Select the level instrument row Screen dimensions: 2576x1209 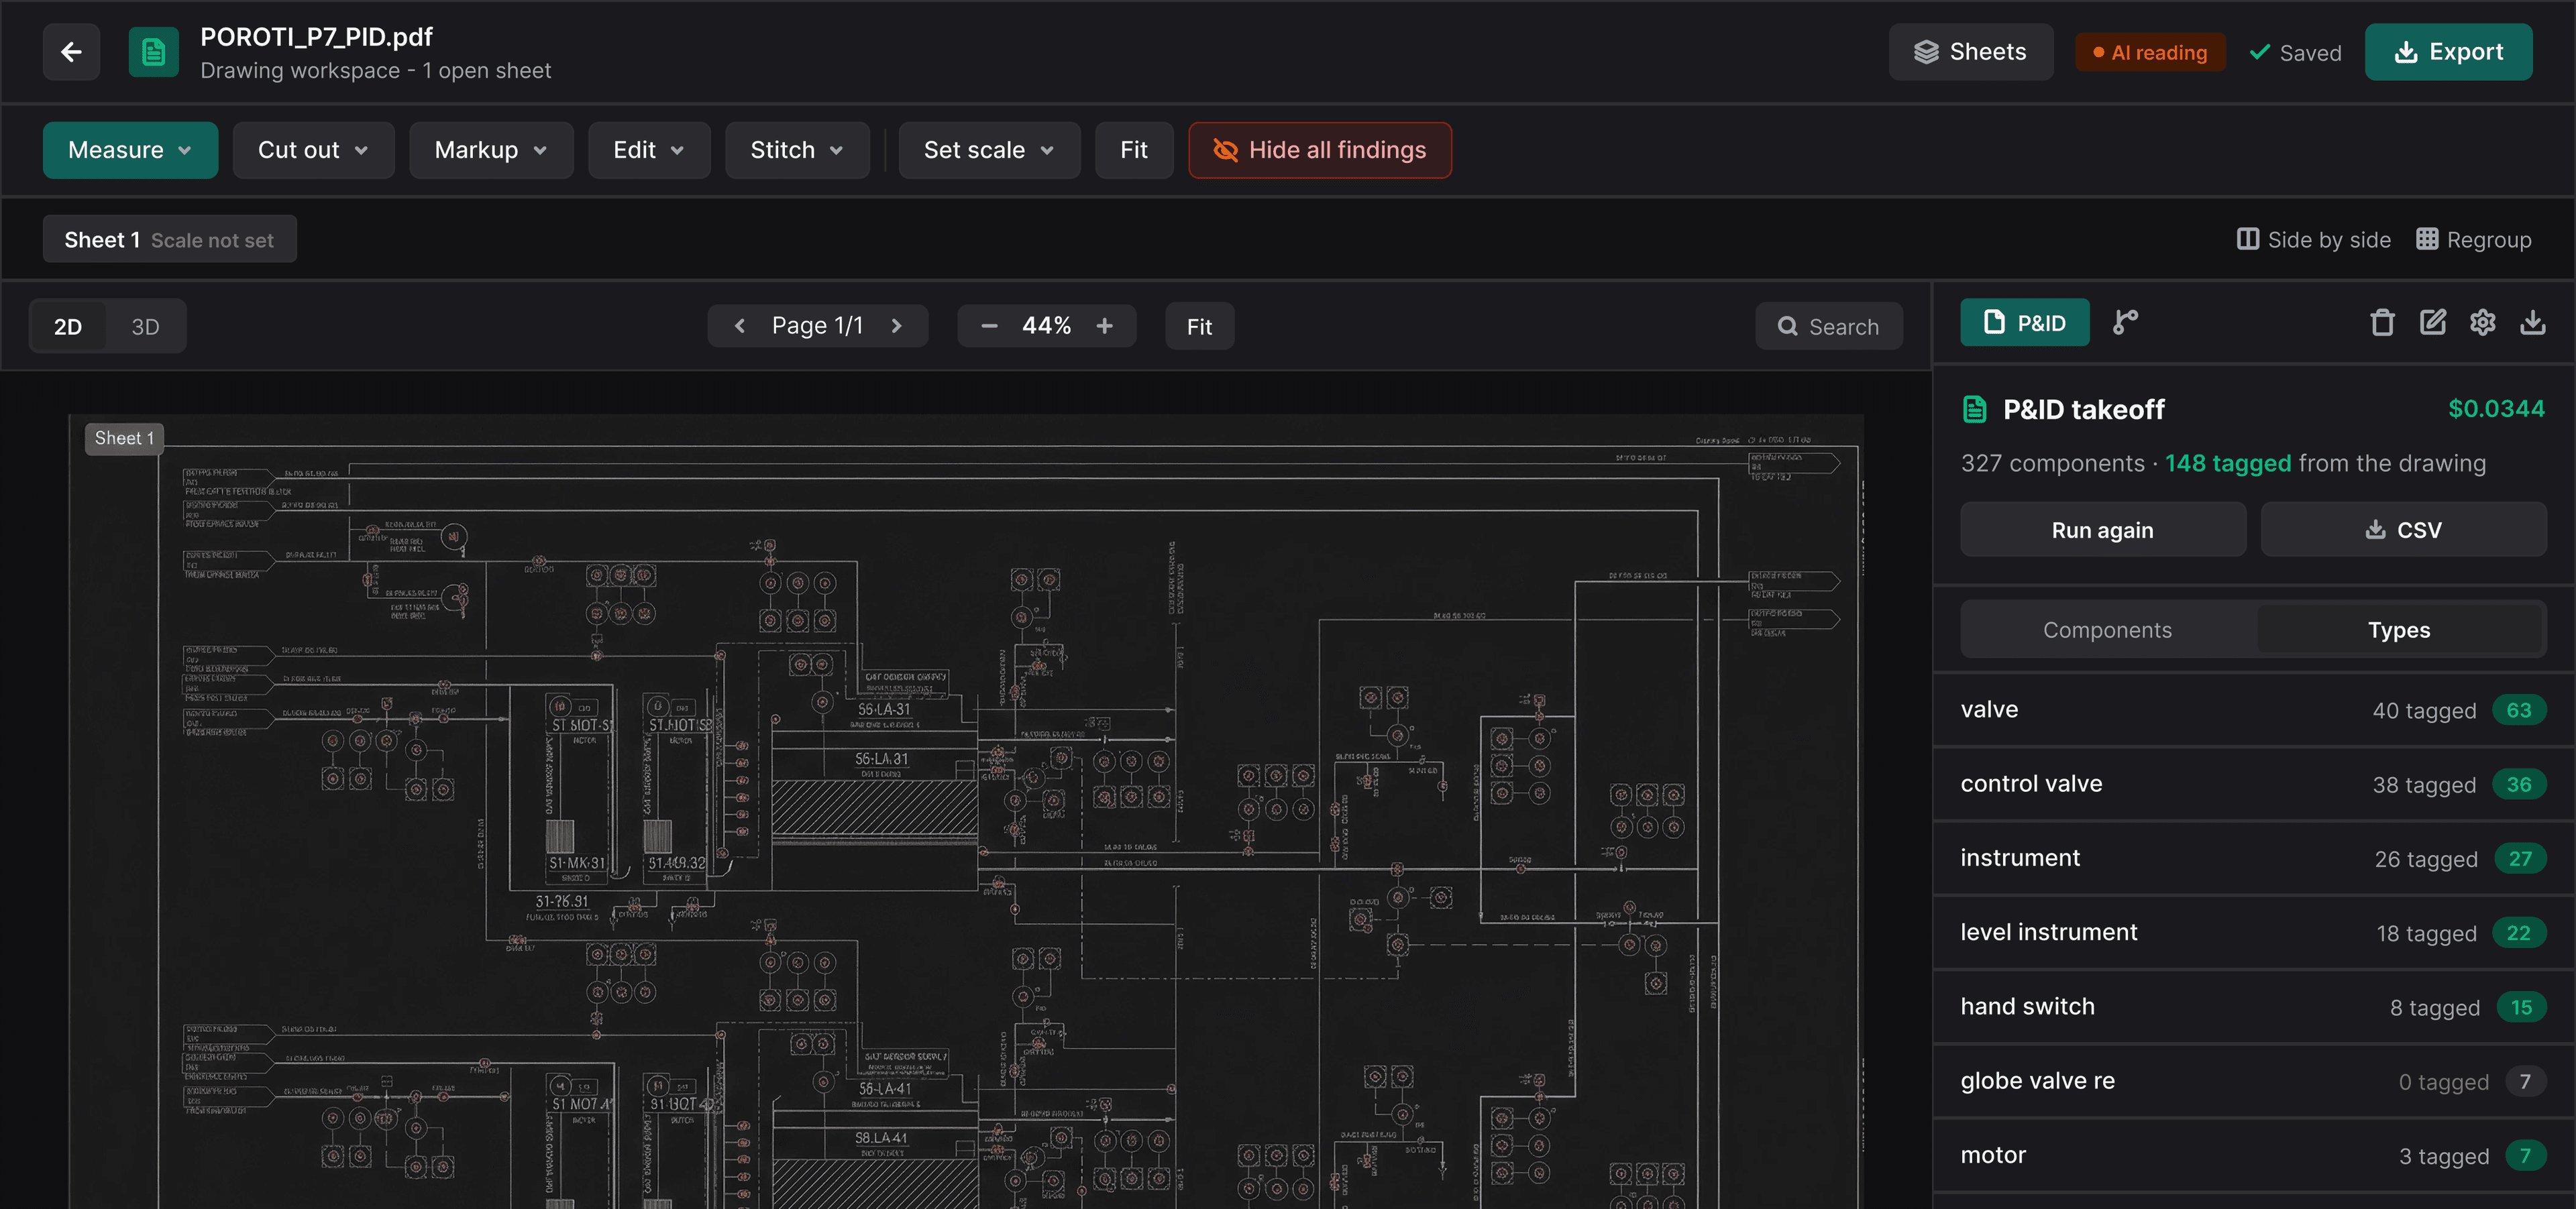(x=2253, y=933)
